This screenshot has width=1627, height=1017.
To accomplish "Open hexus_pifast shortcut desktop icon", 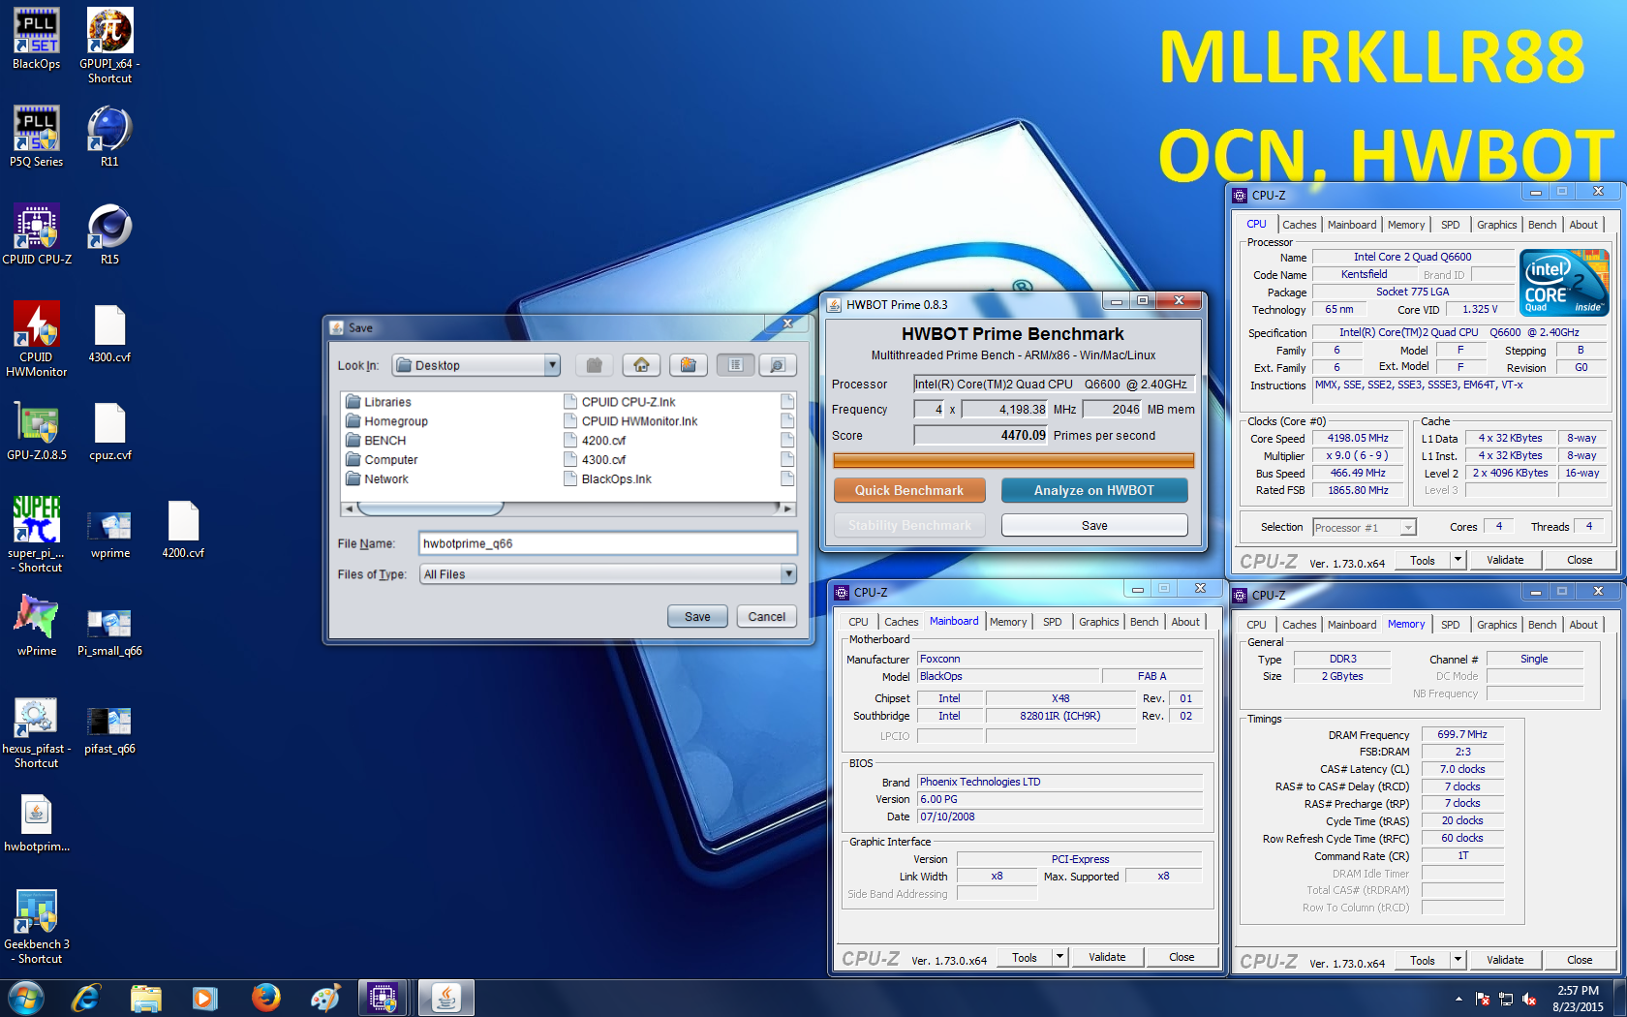I will pos(36,731).
